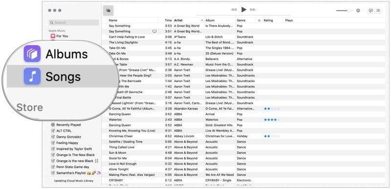Viewport: 391px width, 189px height.
Task: Click the Samantha's Playlist icon
Action: click(53, 173)
